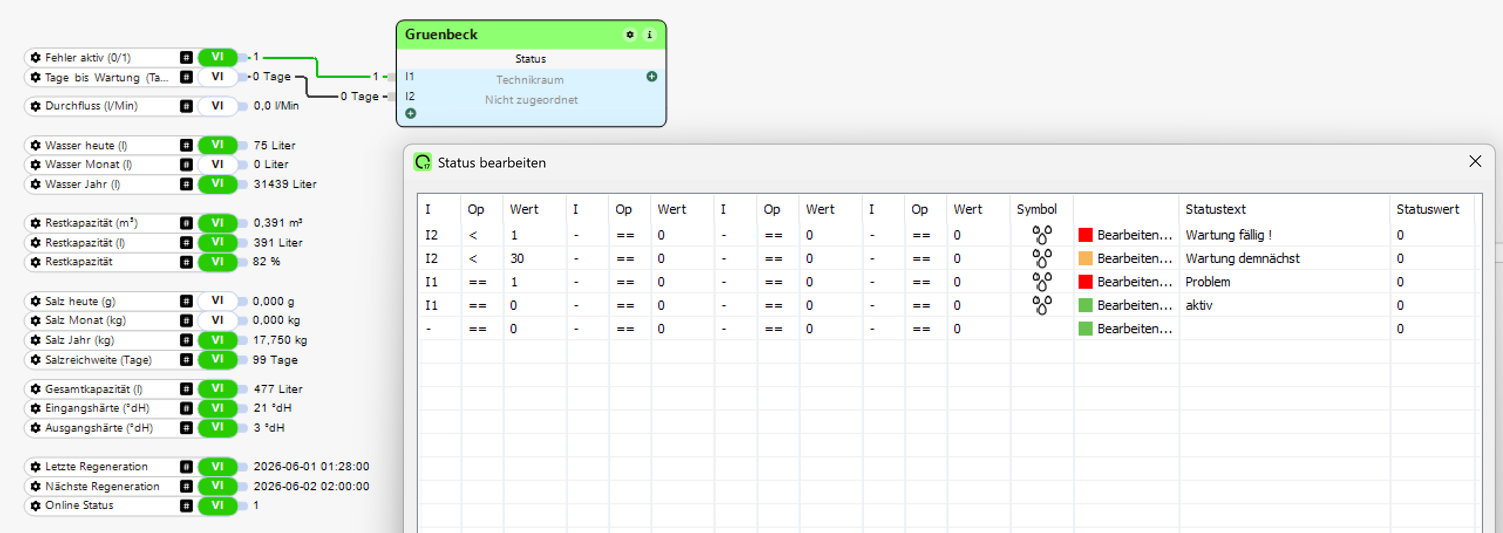Open gear icon next to Online Status
The width and height of the screenshot is (1503, 533).
coord(36,505)
